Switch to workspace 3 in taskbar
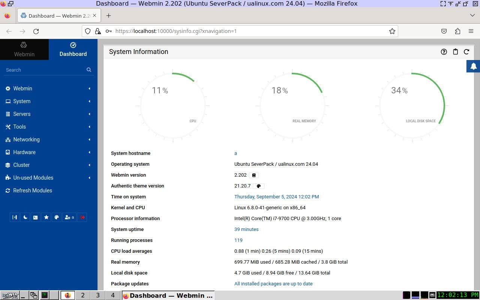 (x=97, y=295)
